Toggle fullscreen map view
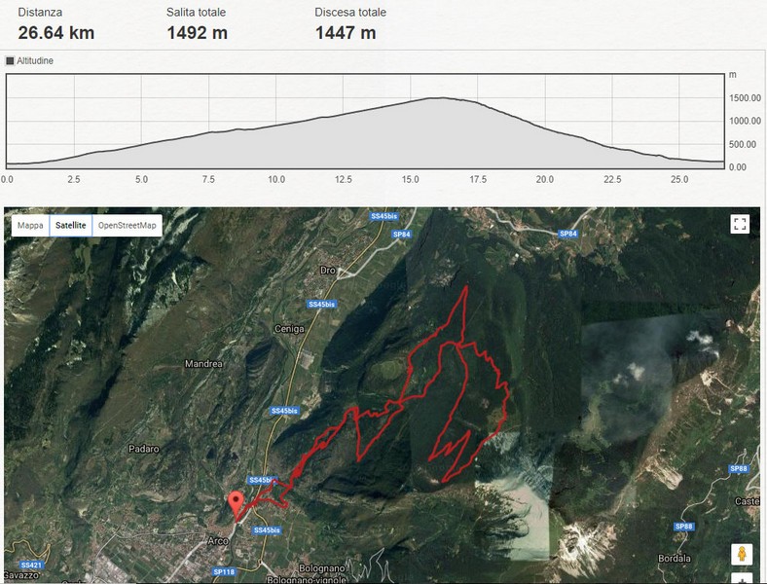Image resolution: width=767 pixels, height=584 pixels. coord(740,225)
